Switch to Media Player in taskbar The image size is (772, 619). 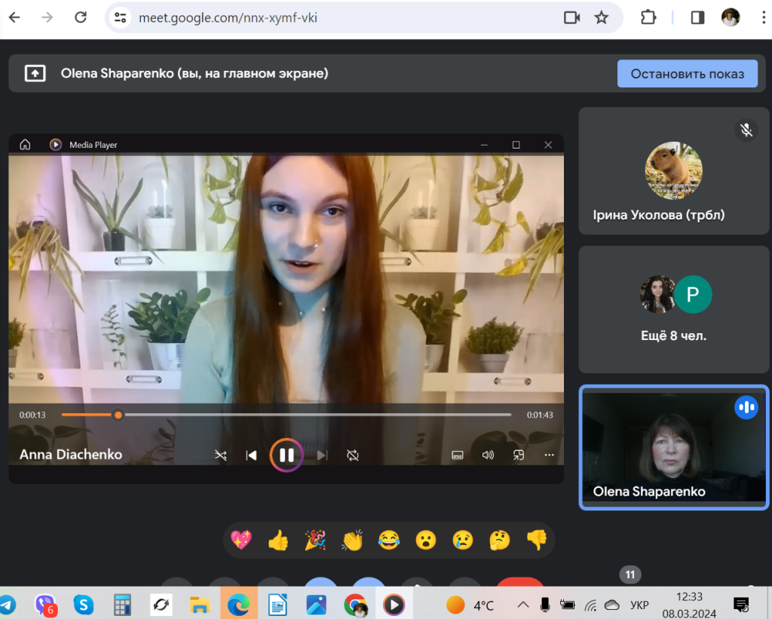(x=394, y=605)
